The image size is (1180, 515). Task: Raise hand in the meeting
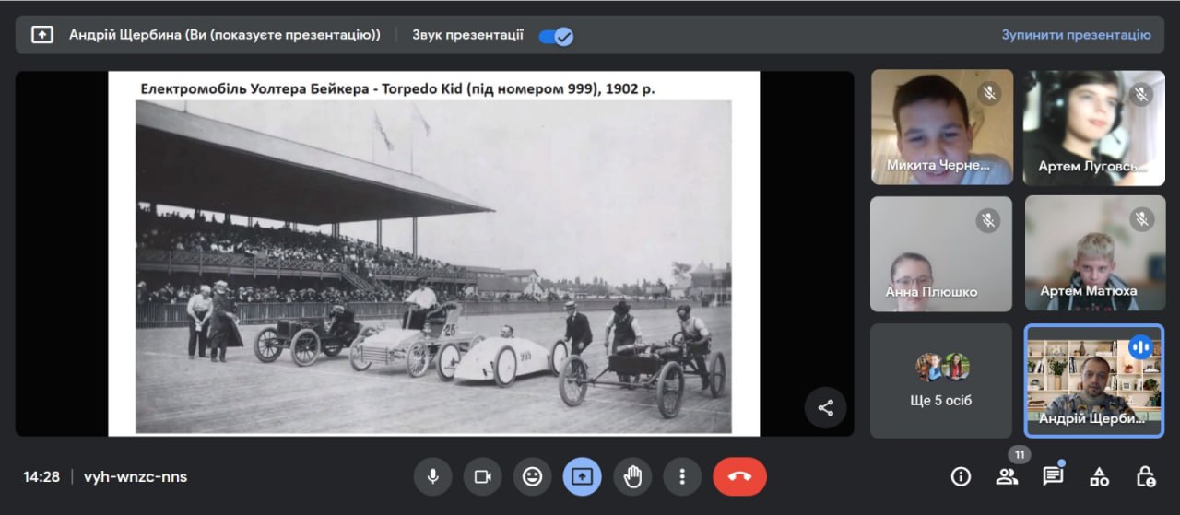632,476
